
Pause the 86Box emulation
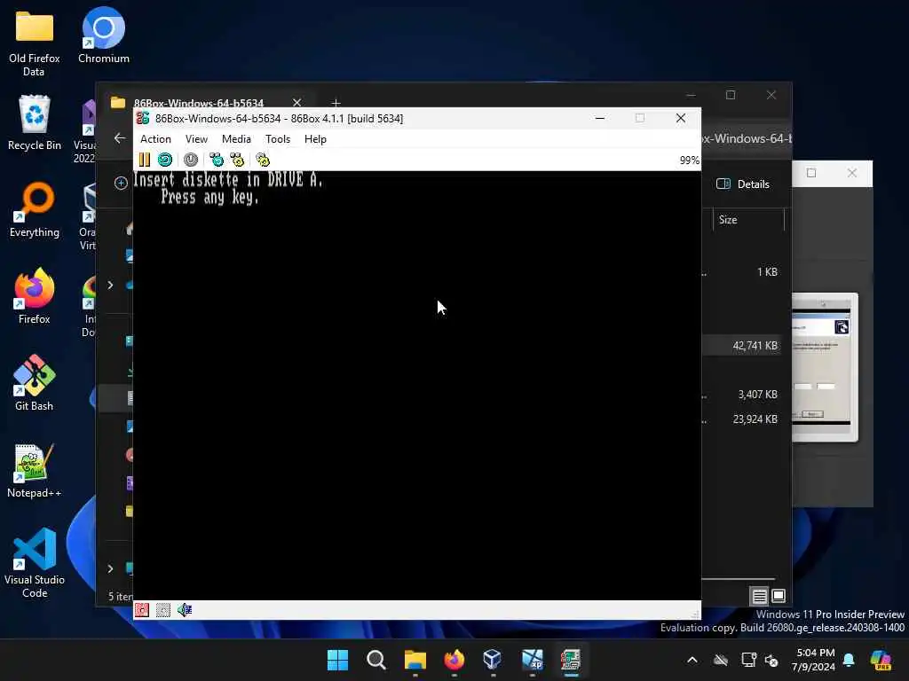tap(145, 160)
